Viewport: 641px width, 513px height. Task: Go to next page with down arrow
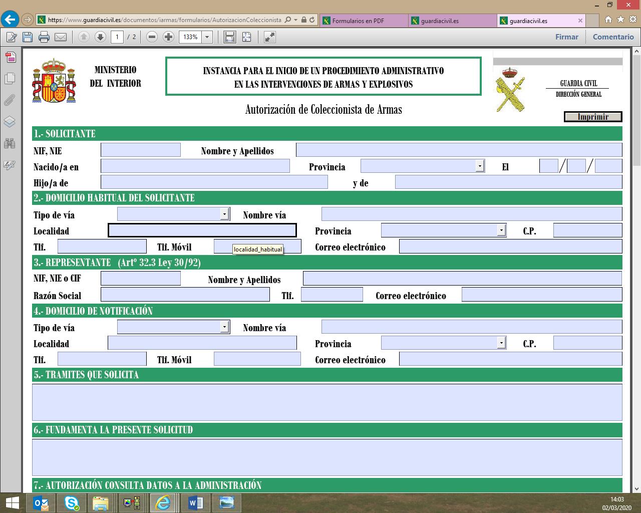click(100, 37)
